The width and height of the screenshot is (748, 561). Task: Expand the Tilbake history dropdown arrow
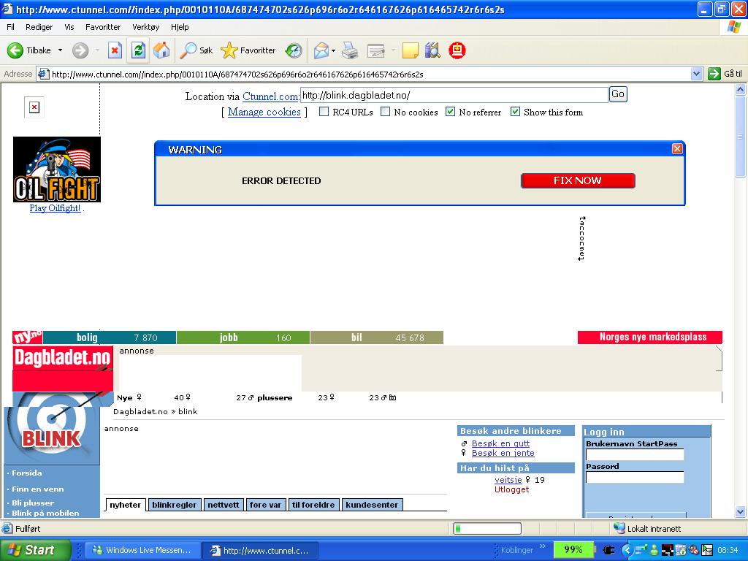60,50
